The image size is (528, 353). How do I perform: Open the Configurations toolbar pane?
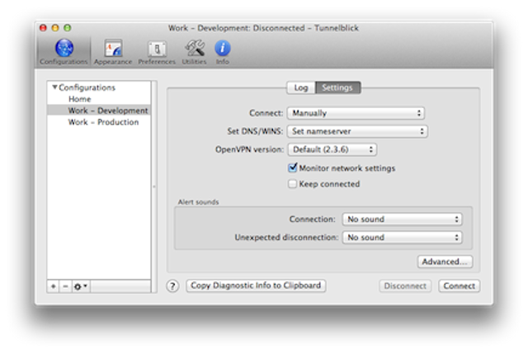[x=64, y=52]
